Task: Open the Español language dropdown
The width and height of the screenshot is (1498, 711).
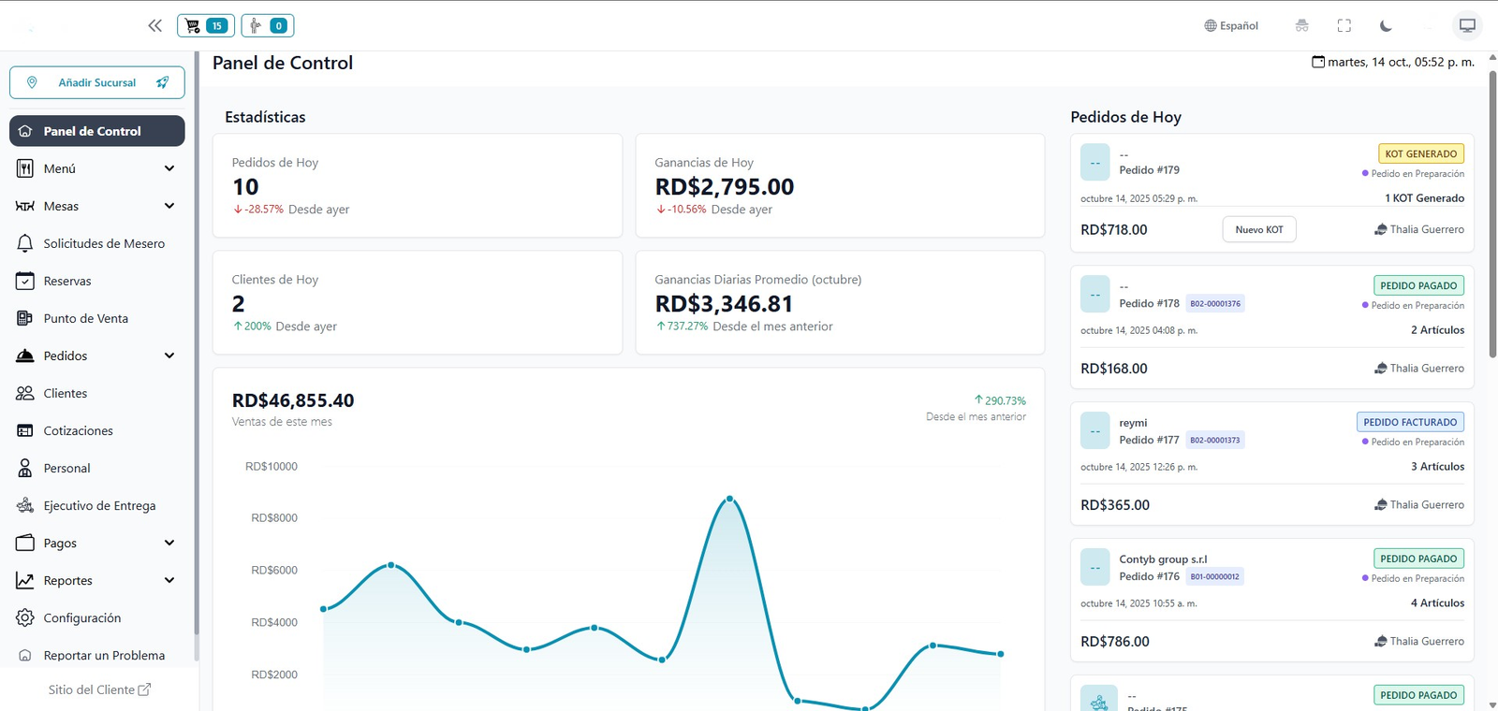Action: (1231, 26)
